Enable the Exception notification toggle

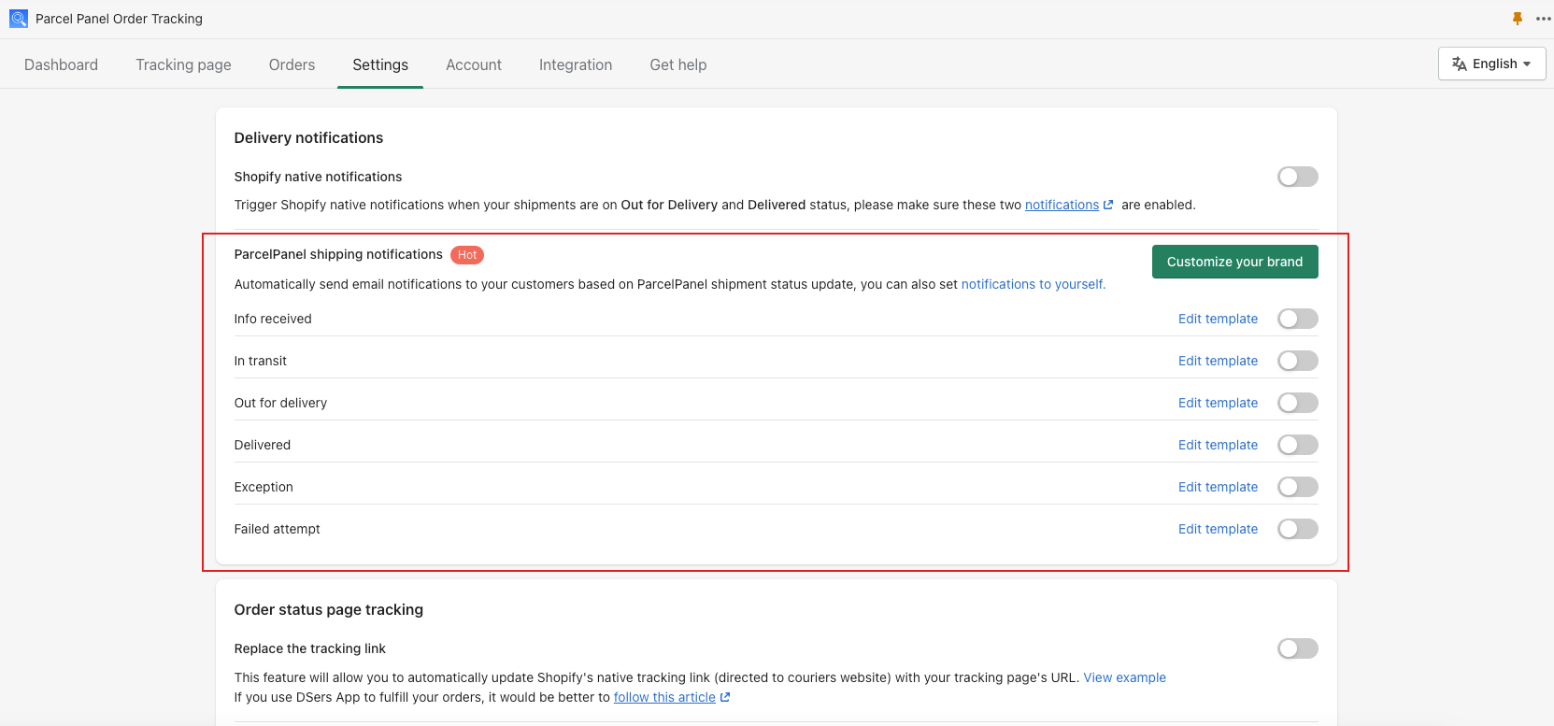(1297, 487)
